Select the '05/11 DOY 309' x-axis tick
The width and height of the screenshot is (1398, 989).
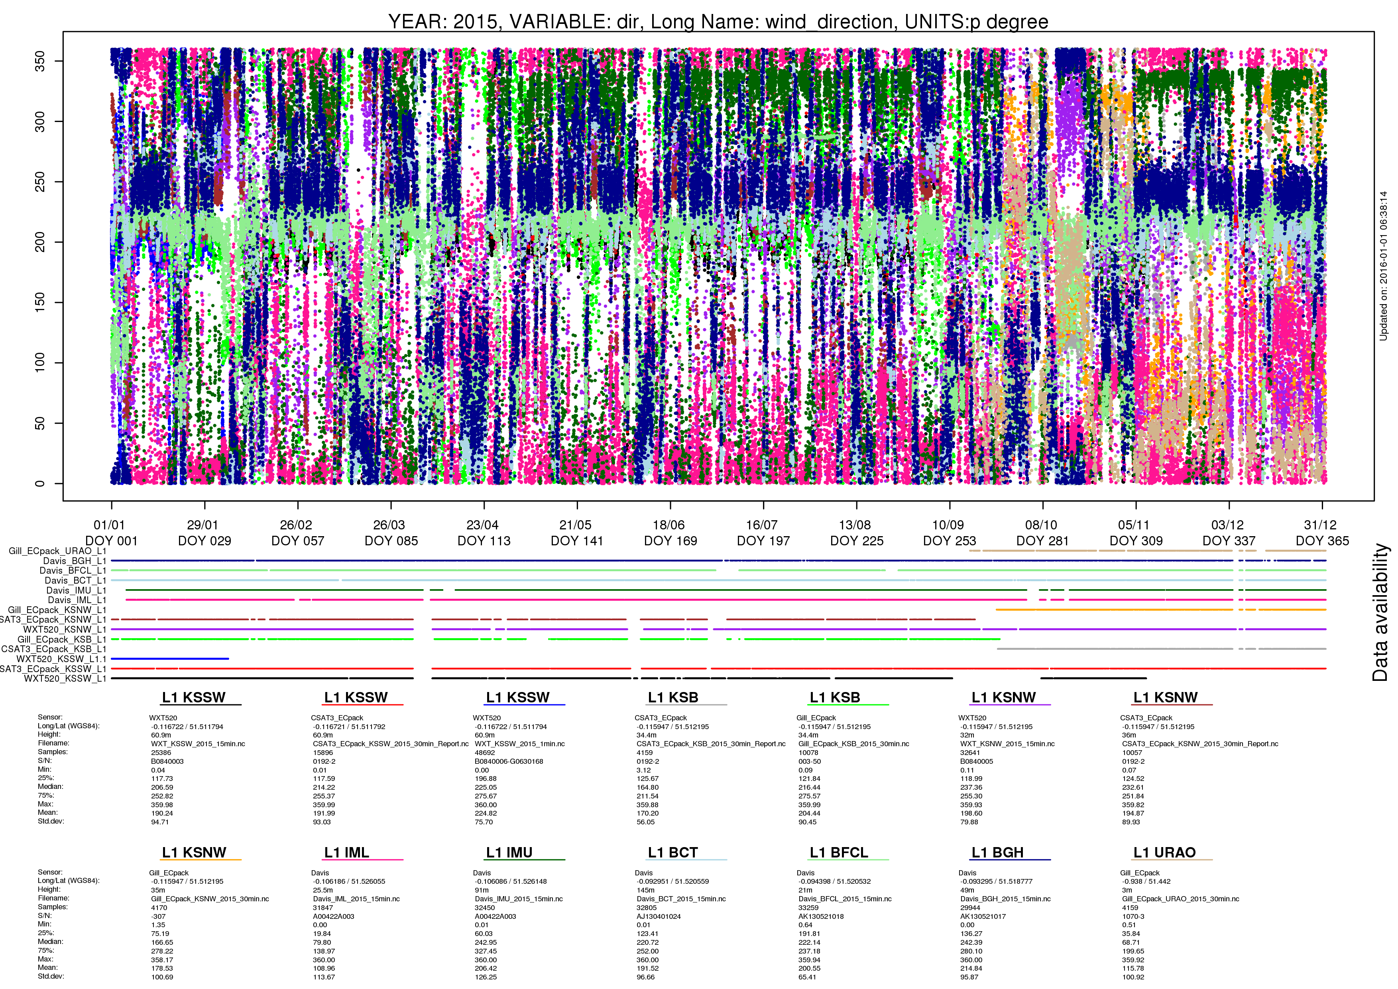[x=1136, y=533]
